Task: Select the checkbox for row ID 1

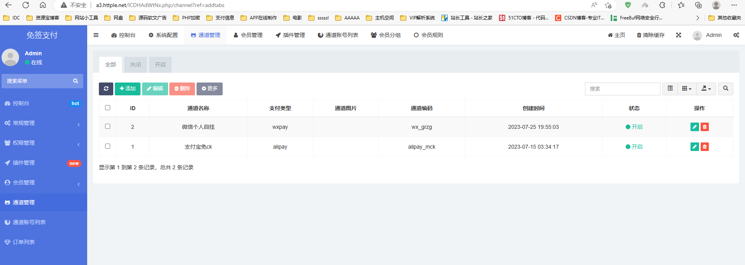Action: point(108,146)
